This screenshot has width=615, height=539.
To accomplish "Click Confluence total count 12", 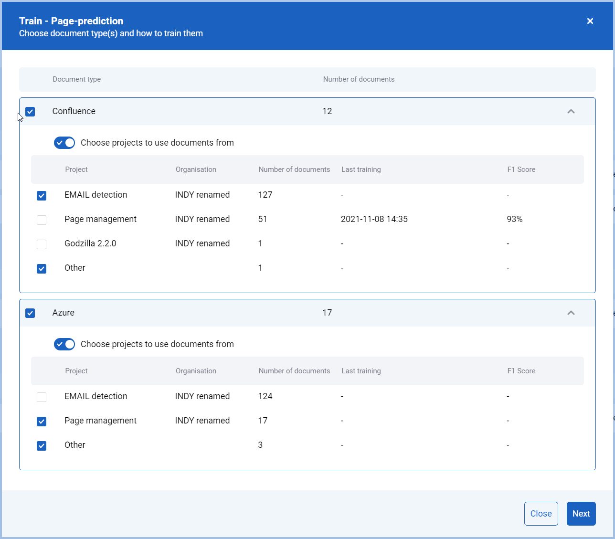I will click(327, 111).
